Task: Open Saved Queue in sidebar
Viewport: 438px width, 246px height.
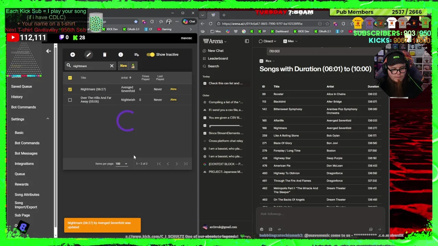Action: tap(22, 86)
